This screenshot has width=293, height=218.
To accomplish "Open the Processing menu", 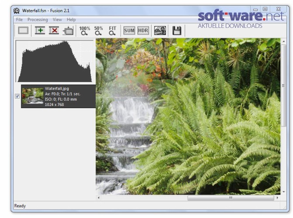I will [38, 20].
